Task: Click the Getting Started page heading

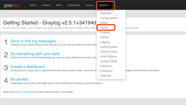Action: 50,23
